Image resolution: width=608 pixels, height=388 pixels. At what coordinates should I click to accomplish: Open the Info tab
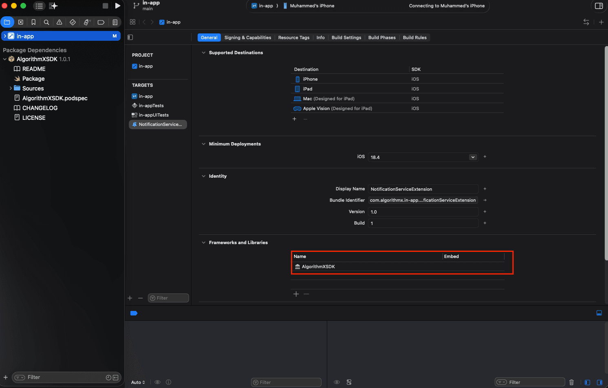point(321,37)
